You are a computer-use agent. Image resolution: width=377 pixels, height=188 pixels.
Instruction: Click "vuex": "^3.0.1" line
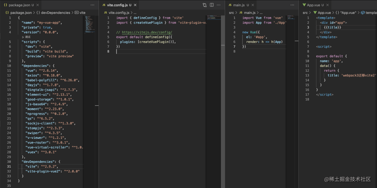point(41,152)
